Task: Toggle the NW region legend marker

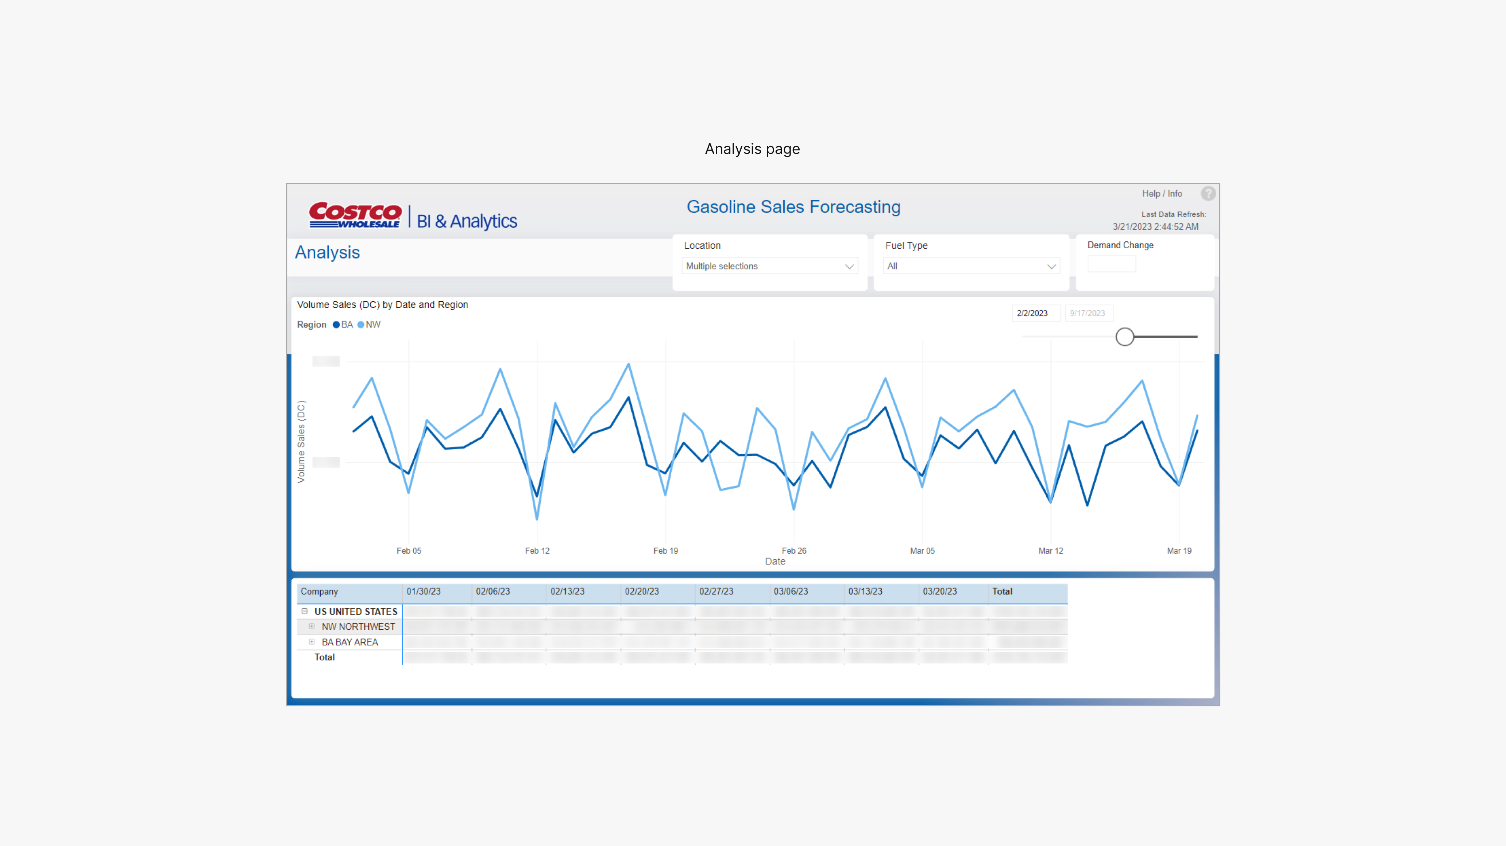Action: (x=361, y=325)
